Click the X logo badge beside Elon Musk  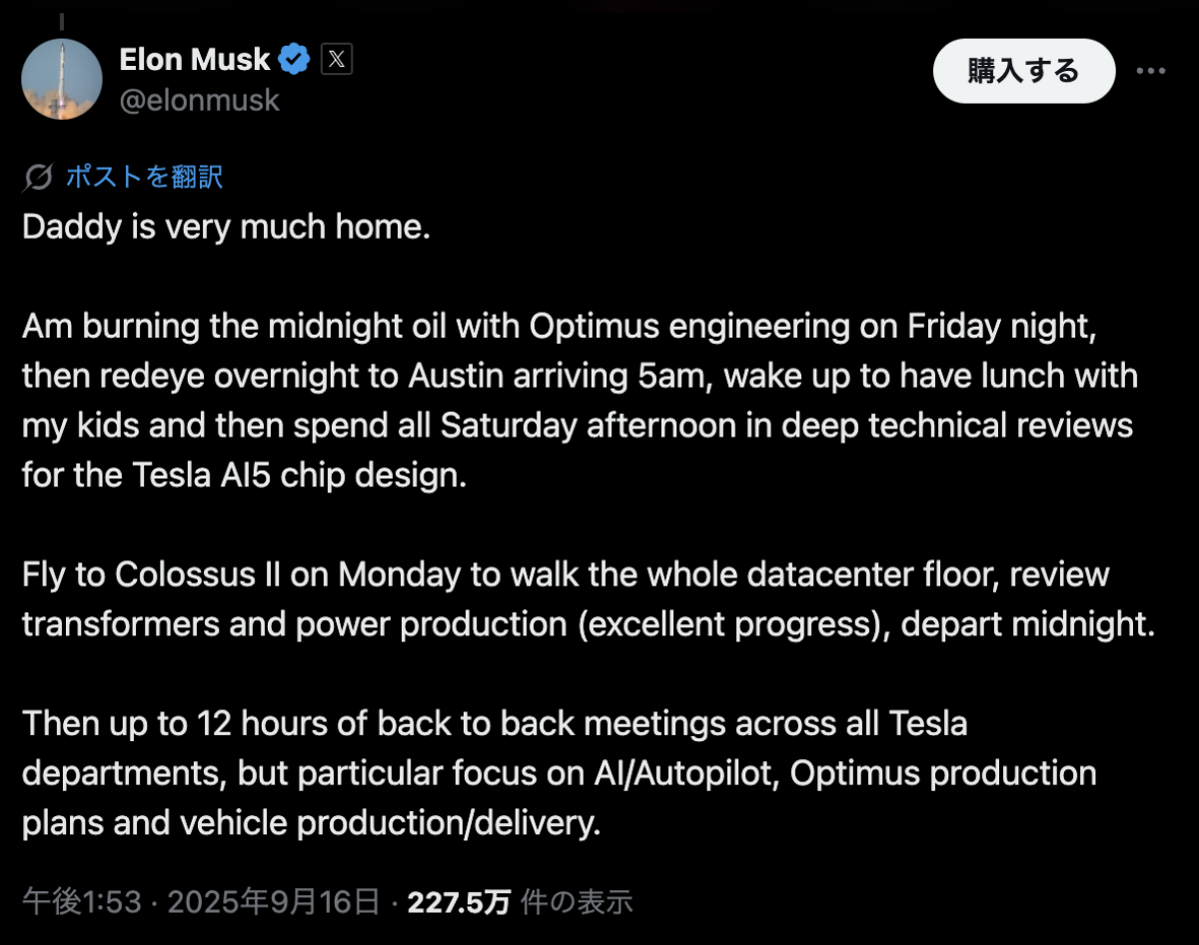336,58
